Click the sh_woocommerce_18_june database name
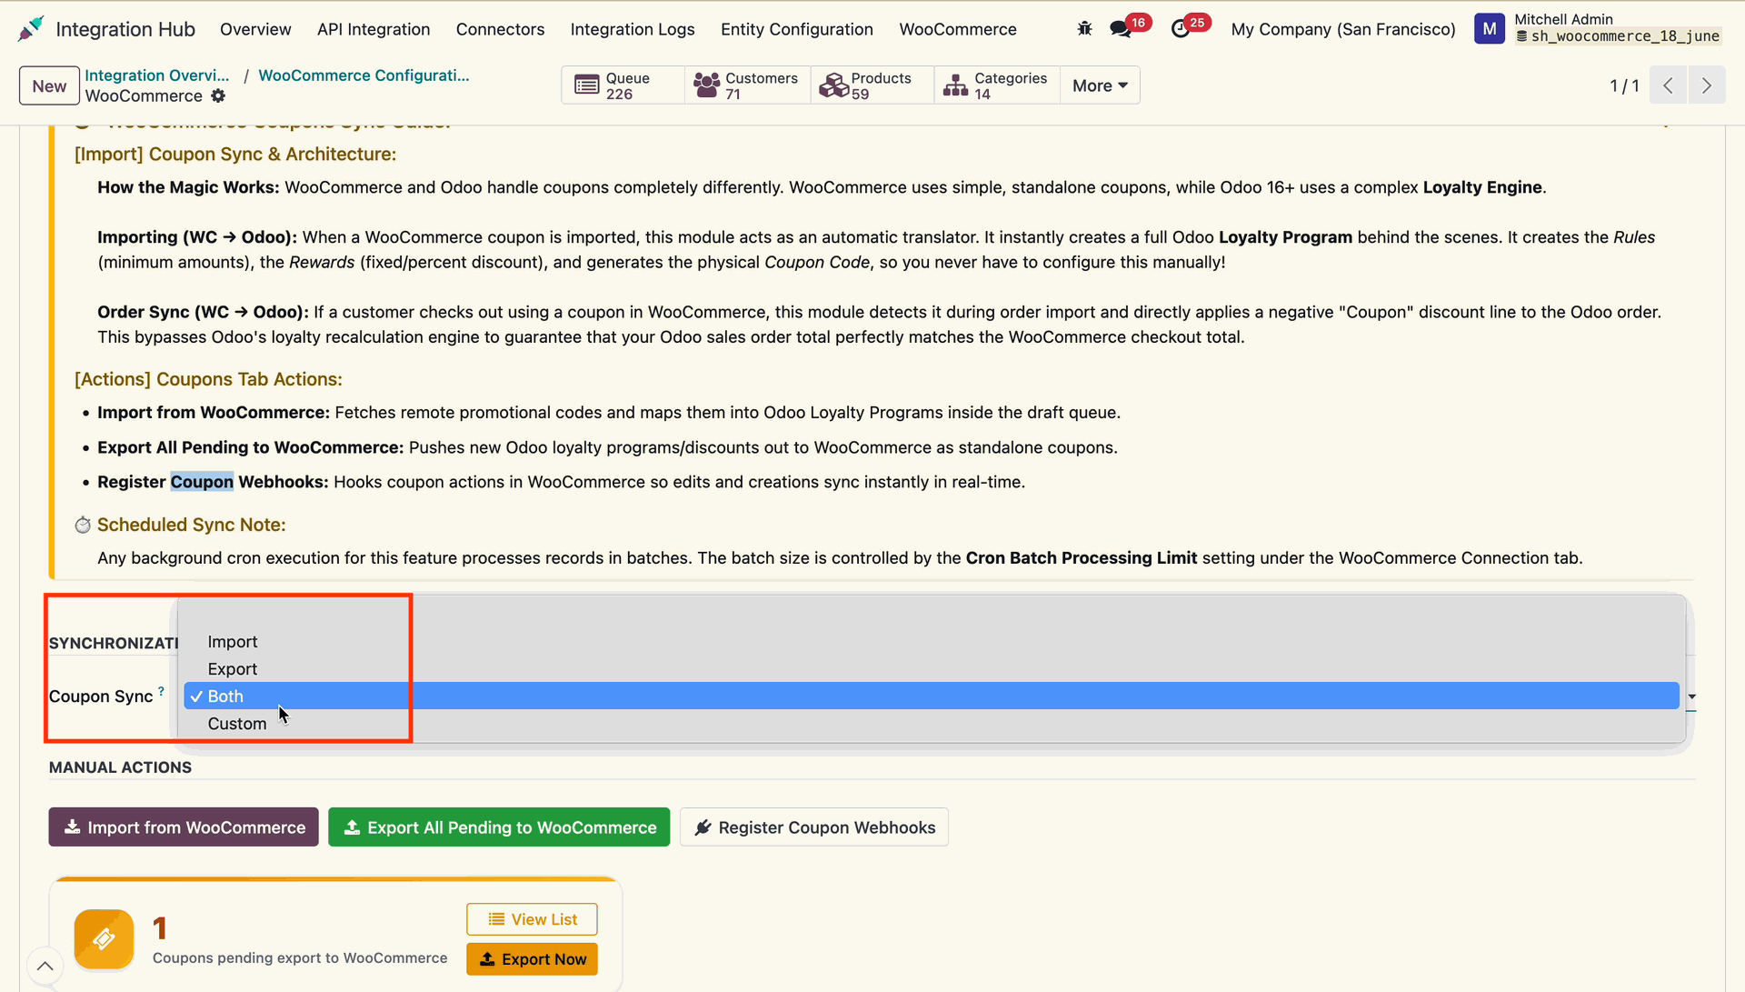This screenshot has width=1745, height=992. [1625, 36]
